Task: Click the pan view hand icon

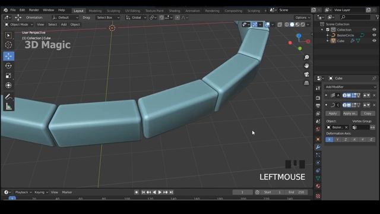Action: point(306,66)
